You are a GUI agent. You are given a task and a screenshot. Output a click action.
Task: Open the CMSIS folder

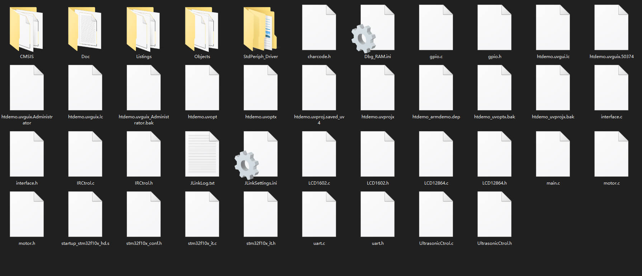(27, 29)
